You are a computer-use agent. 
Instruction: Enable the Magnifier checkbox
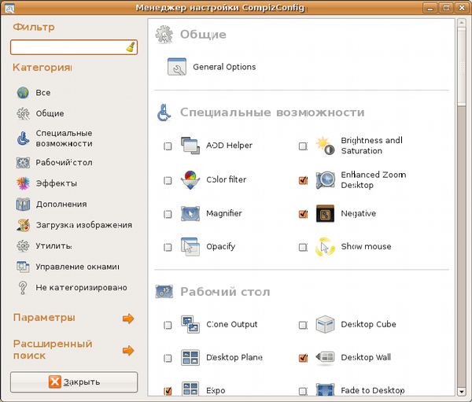tap(168, 214)
